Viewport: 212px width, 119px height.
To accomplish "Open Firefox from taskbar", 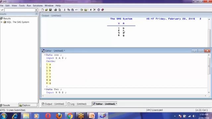I will [x=59, y=116].
